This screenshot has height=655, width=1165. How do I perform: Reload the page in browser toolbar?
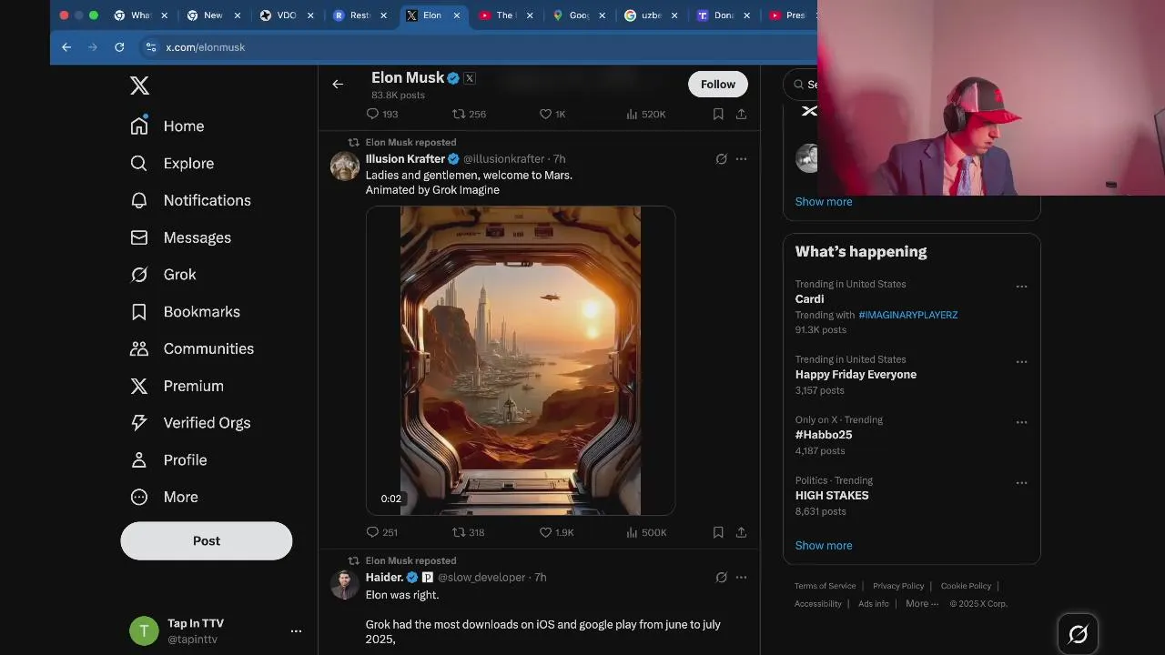[119, 47]
